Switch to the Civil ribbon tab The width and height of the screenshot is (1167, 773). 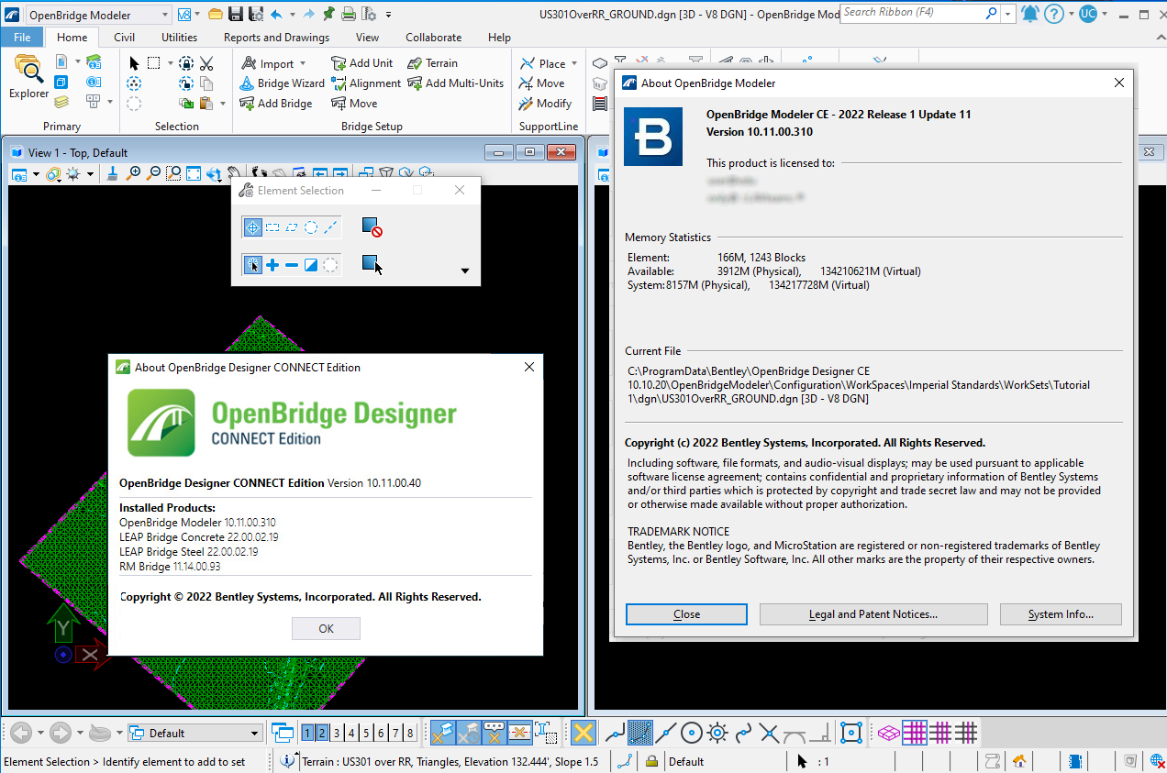pyautogui.click(x=125, y=38)
